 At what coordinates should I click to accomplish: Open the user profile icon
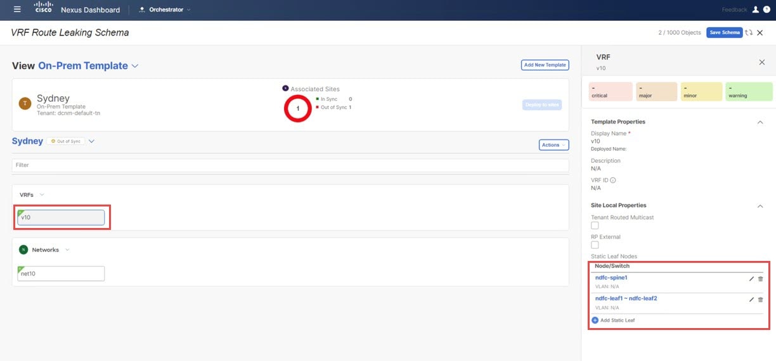tap(756, 9)
